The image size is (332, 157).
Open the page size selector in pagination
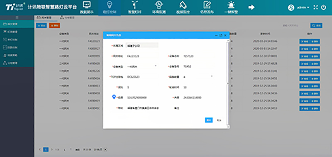[x=101, y=150]
